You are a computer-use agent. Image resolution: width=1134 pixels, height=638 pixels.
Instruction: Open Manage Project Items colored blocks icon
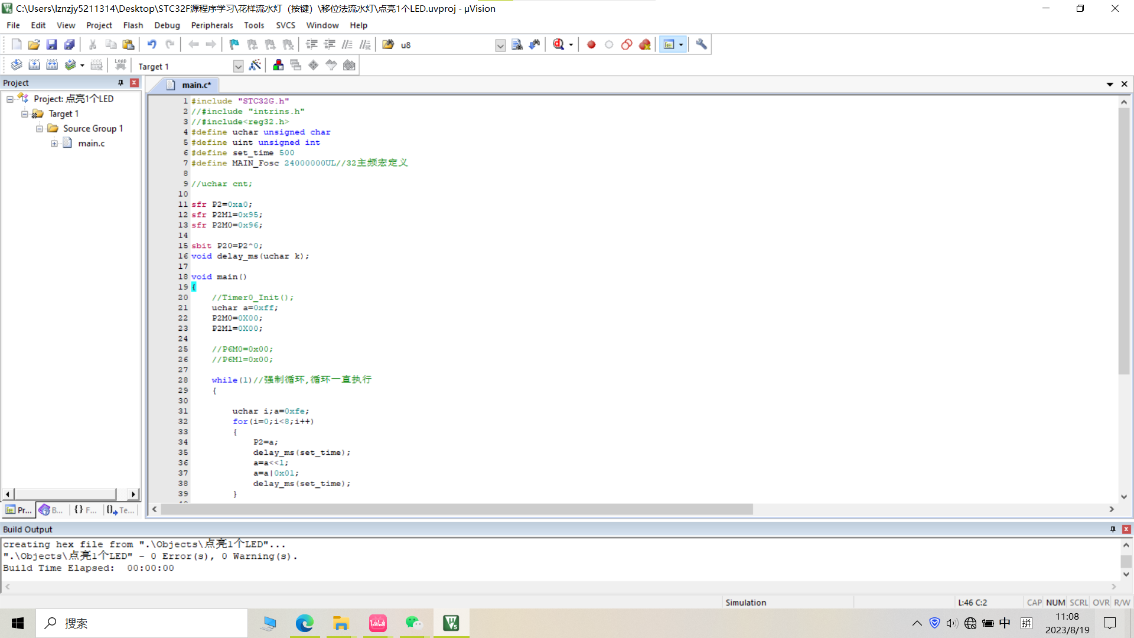pos(278,65)
